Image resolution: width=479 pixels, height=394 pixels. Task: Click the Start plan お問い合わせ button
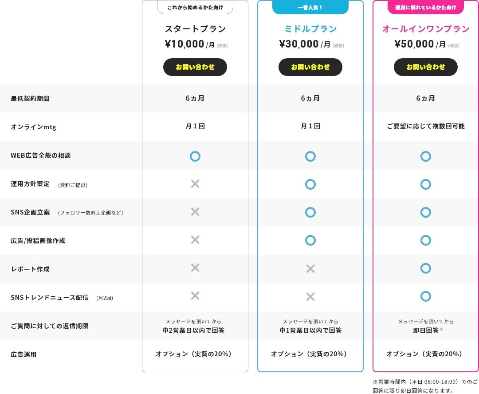click(195, 67)
